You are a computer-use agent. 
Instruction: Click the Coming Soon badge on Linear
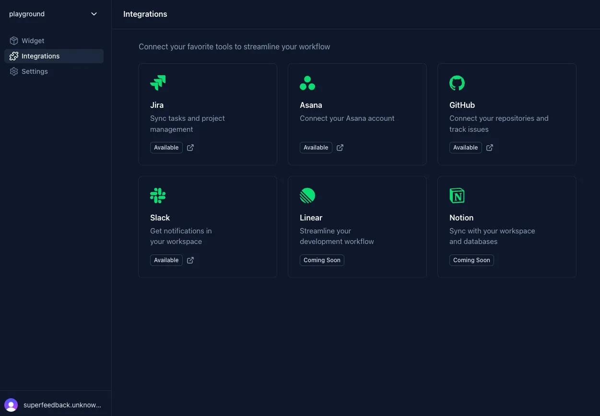322,260
